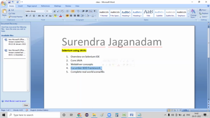Shrink font size with the small A
The height and width of the screenshot is (118, 210).
pos(58,11)
